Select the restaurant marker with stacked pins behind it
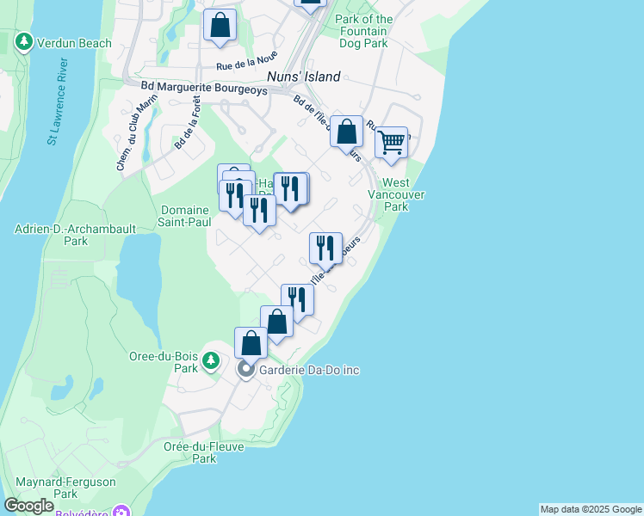 [x=291, y=191]
